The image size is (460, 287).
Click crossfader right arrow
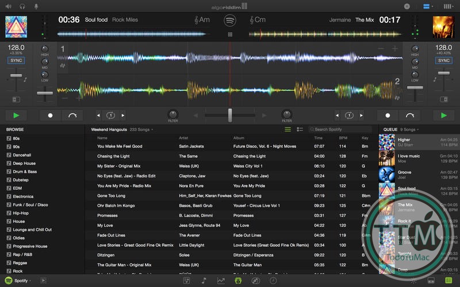(264, 115)
